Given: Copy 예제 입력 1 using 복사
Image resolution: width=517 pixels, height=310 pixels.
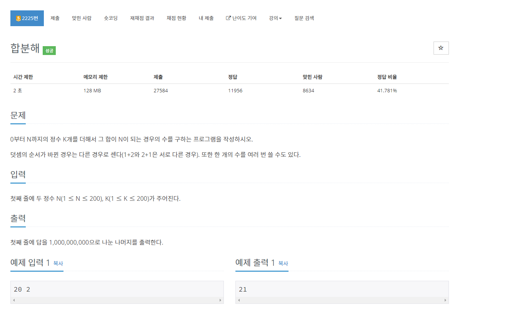Looking at the screenshot, I should 58,263.
